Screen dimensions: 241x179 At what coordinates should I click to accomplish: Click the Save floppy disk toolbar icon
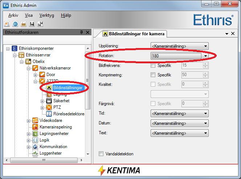[32, 24]
